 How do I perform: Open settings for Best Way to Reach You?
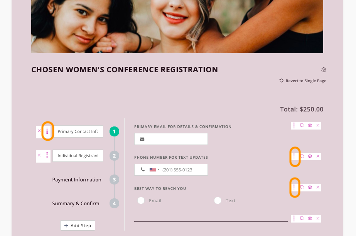click(x=310, y=188)
